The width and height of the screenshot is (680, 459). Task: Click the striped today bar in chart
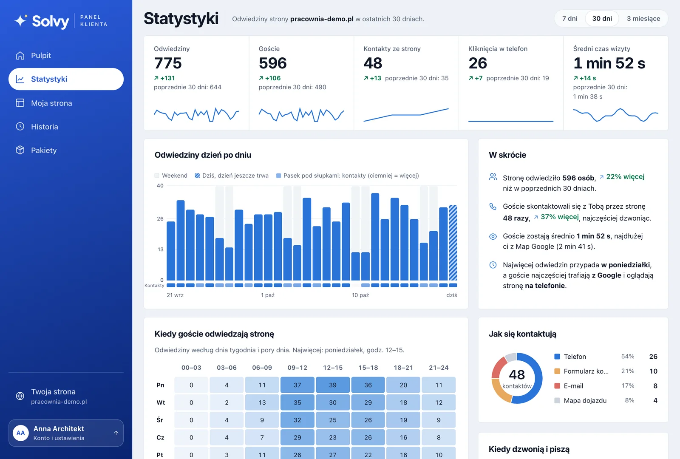click(x=453, y=243)
